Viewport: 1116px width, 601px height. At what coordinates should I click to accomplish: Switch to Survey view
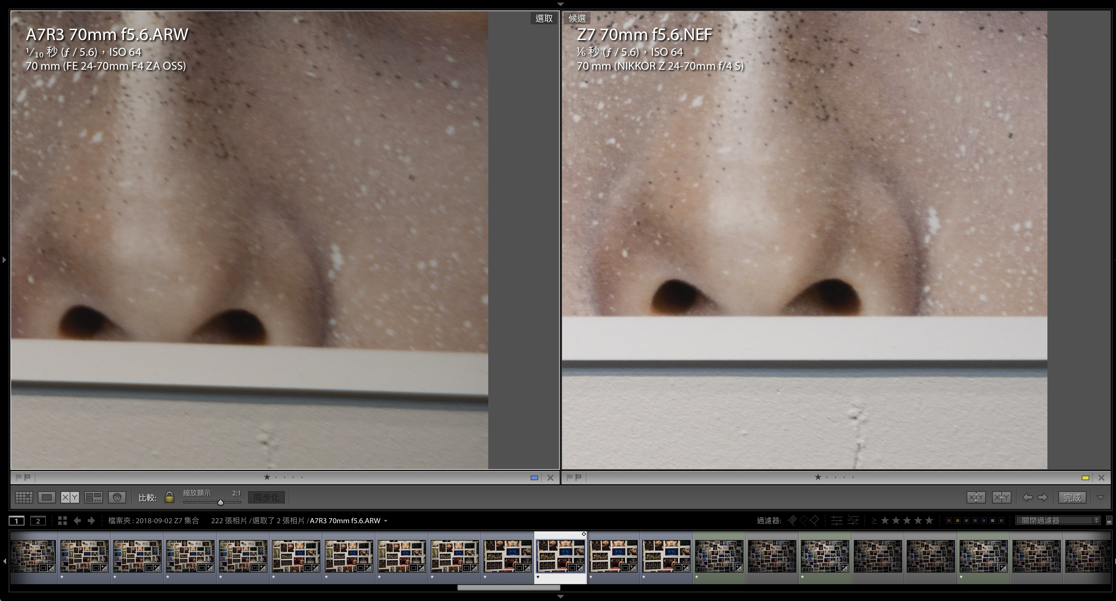pos(93,497)
